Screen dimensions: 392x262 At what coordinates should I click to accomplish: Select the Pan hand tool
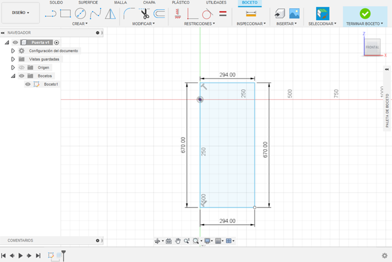178,241
